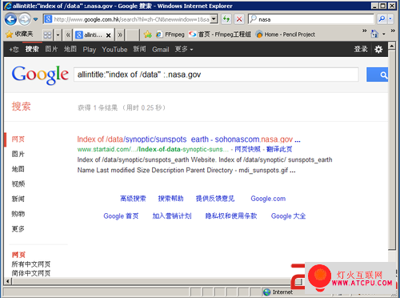400x298 pixels.
Task: Click +您 in the Google bar
Action: (x=14, y=50)
